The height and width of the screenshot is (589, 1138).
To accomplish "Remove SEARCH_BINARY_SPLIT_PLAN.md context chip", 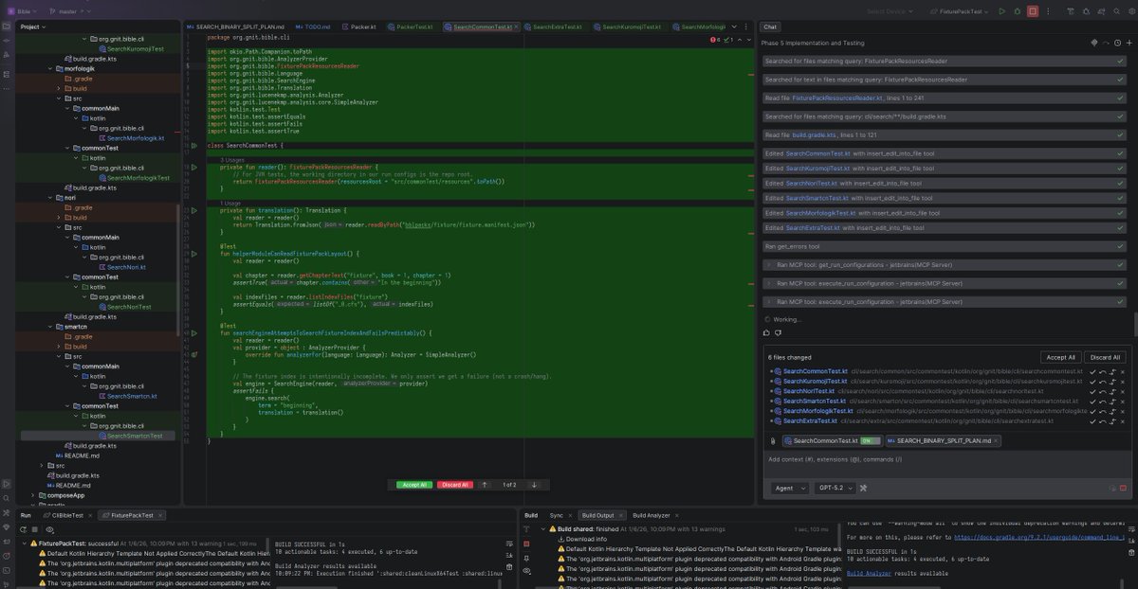I will click(995, 440).
